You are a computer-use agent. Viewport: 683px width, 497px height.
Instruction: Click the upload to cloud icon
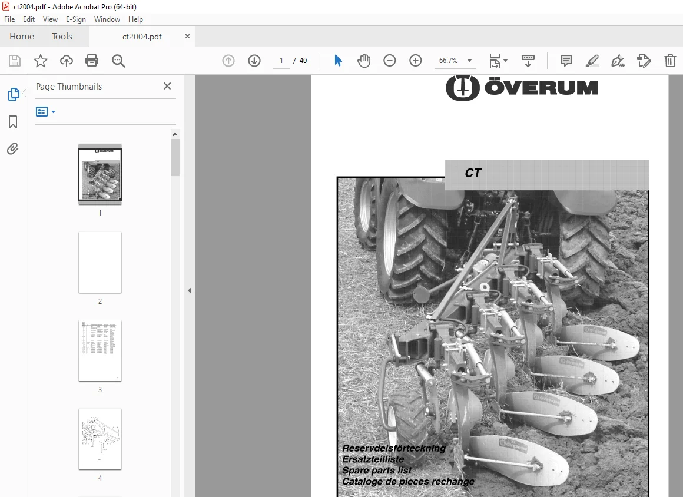tap(66, 61)
